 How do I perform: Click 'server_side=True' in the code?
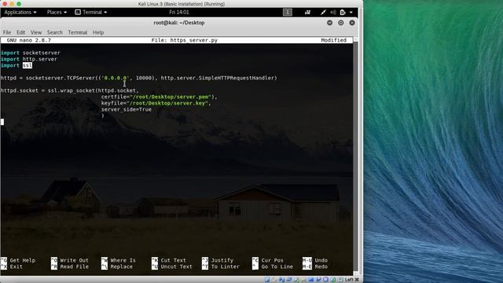point(127,109)
